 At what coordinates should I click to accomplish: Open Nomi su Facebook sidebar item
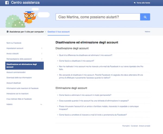tap(14, 43)
